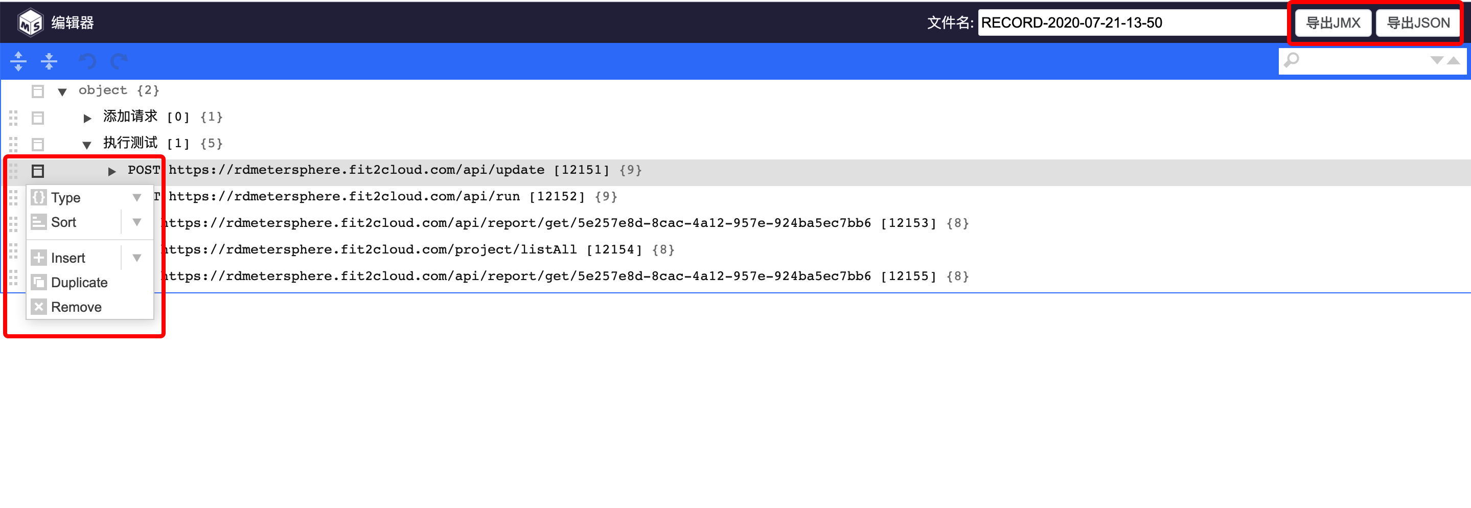
Task: Choose Insert in the context menu
Action: (68, 258)
